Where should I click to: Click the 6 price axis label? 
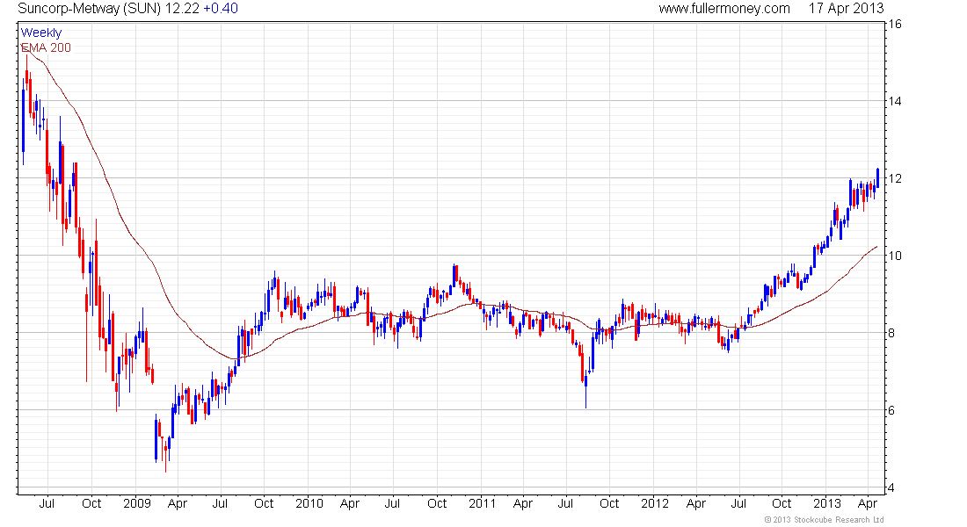point(891,410)
